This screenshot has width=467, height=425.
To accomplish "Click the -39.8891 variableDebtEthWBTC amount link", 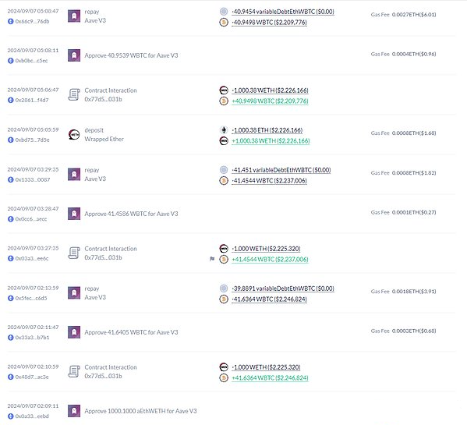I will 283,289.
